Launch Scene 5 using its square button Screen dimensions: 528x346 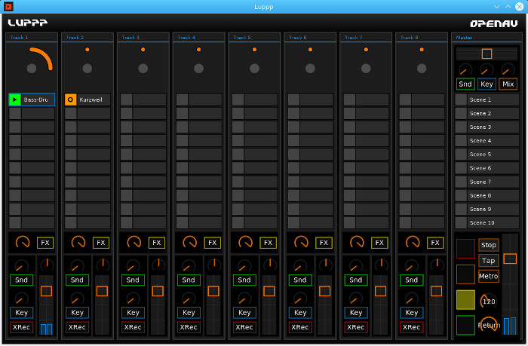point(461,155)
